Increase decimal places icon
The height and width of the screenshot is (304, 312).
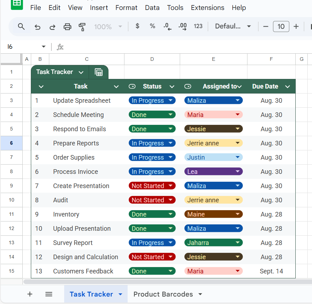[183, 27]
